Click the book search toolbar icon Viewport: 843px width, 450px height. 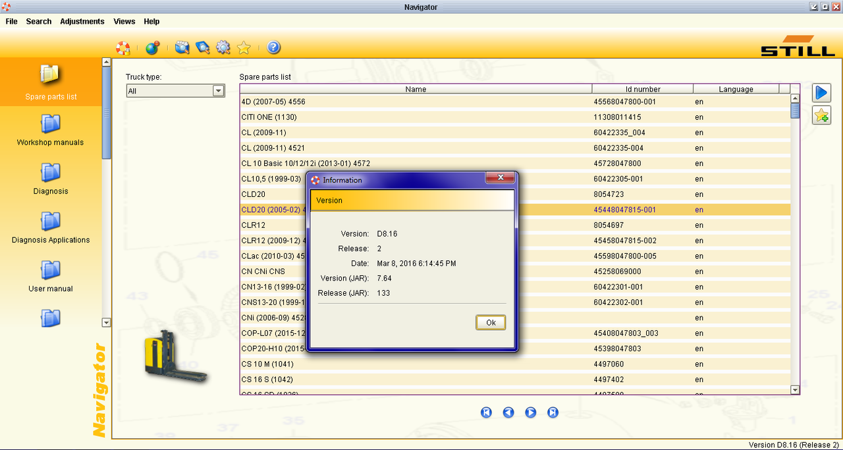click(203, 47)
